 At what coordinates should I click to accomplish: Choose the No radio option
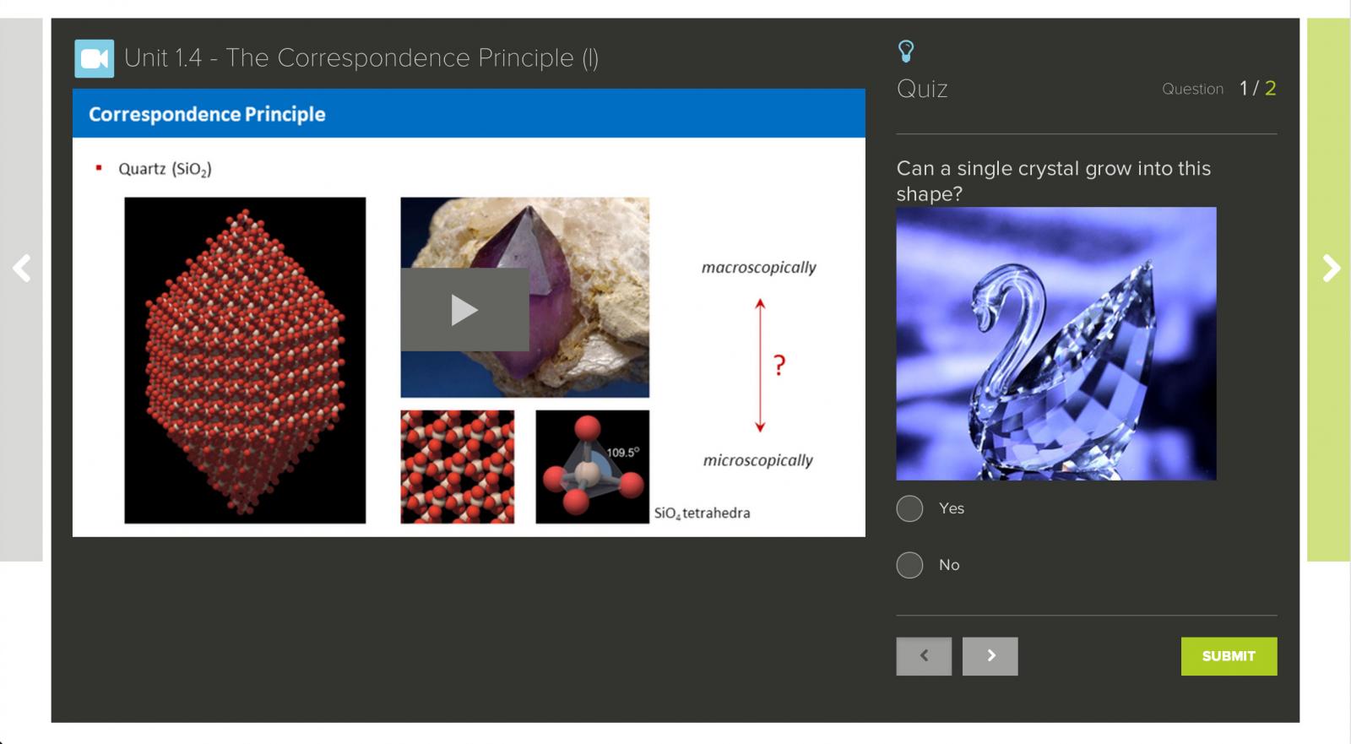point(909,565)
